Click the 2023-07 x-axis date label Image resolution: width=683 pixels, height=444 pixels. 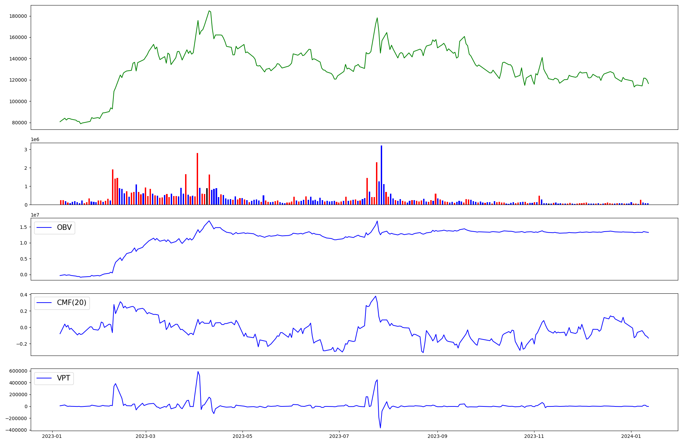[x=339, y=436]
